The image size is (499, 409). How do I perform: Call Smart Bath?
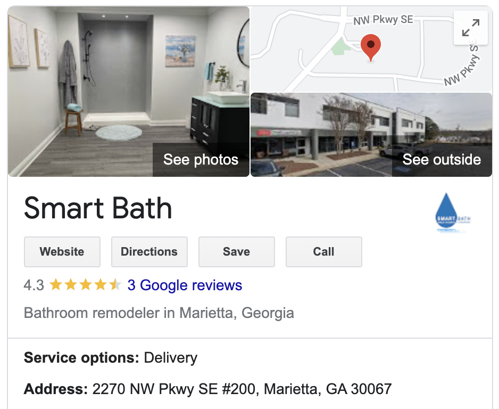coord(323,252)
